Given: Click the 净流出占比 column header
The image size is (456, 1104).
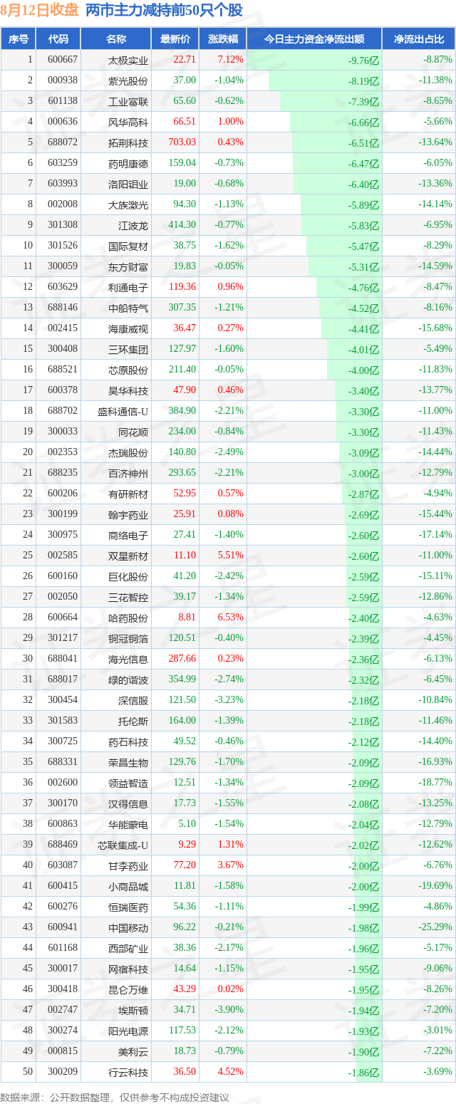Looking at the screenshot, I should tap(419, 39).
